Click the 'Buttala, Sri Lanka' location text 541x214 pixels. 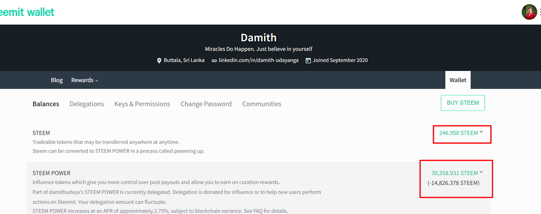pos(184,60)
